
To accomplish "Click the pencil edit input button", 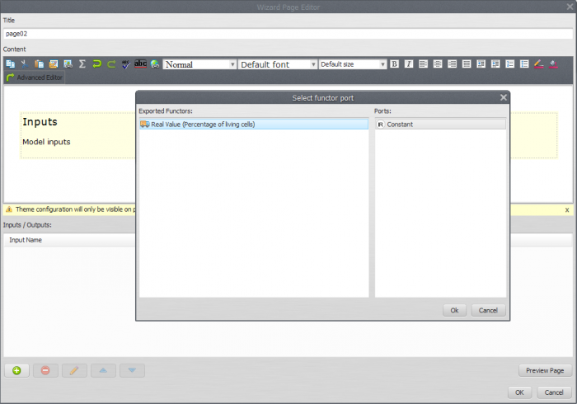I will [73, 370].
